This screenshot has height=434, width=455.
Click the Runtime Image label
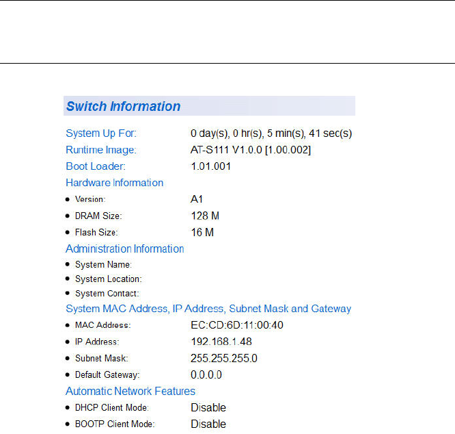coord(101,150)
